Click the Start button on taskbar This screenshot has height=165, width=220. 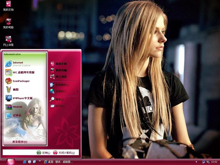[11, 162]
